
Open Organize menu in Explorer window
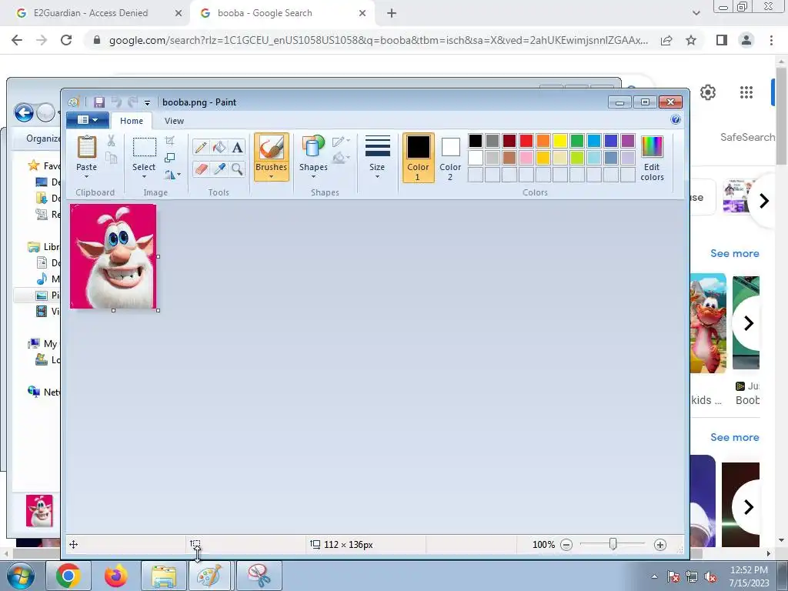click(x=43, y=139)
